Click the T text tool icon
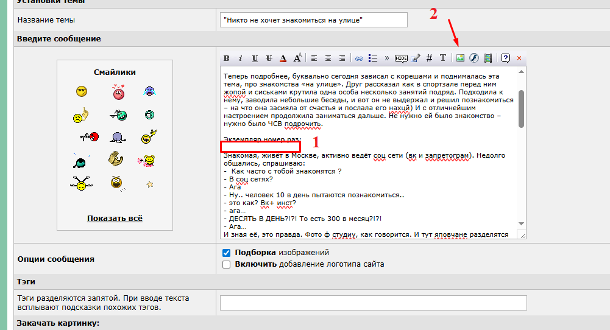 pyautogui.click(x=442, y=58)
